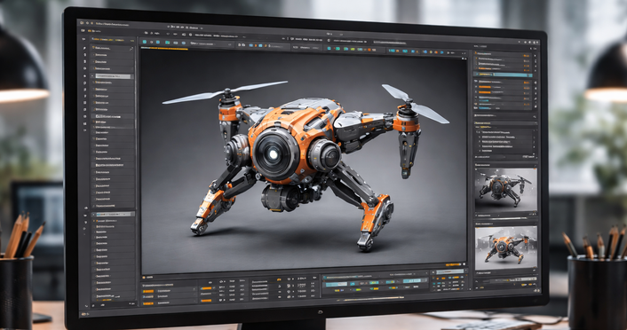Select the cyan-highlighted row in right panel list

point(504,75)
